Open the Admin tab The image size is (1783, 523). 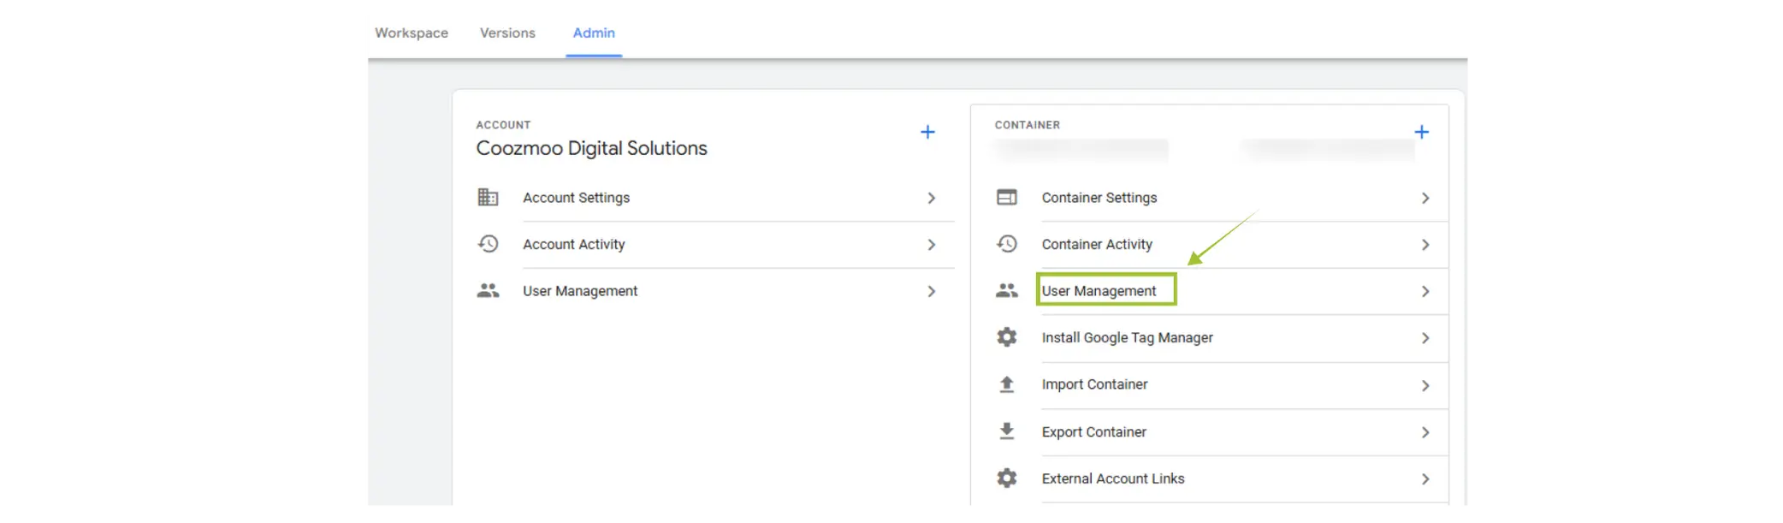pos(594,33)
